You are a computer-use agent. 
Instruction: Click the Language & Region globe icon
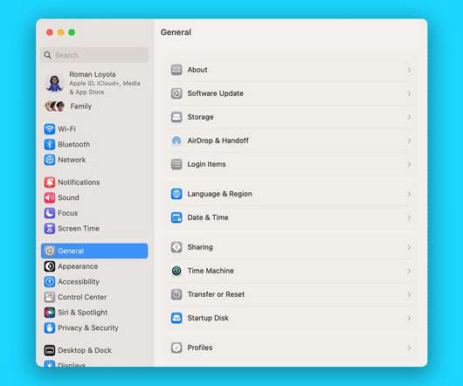click(x=176, y=194)
